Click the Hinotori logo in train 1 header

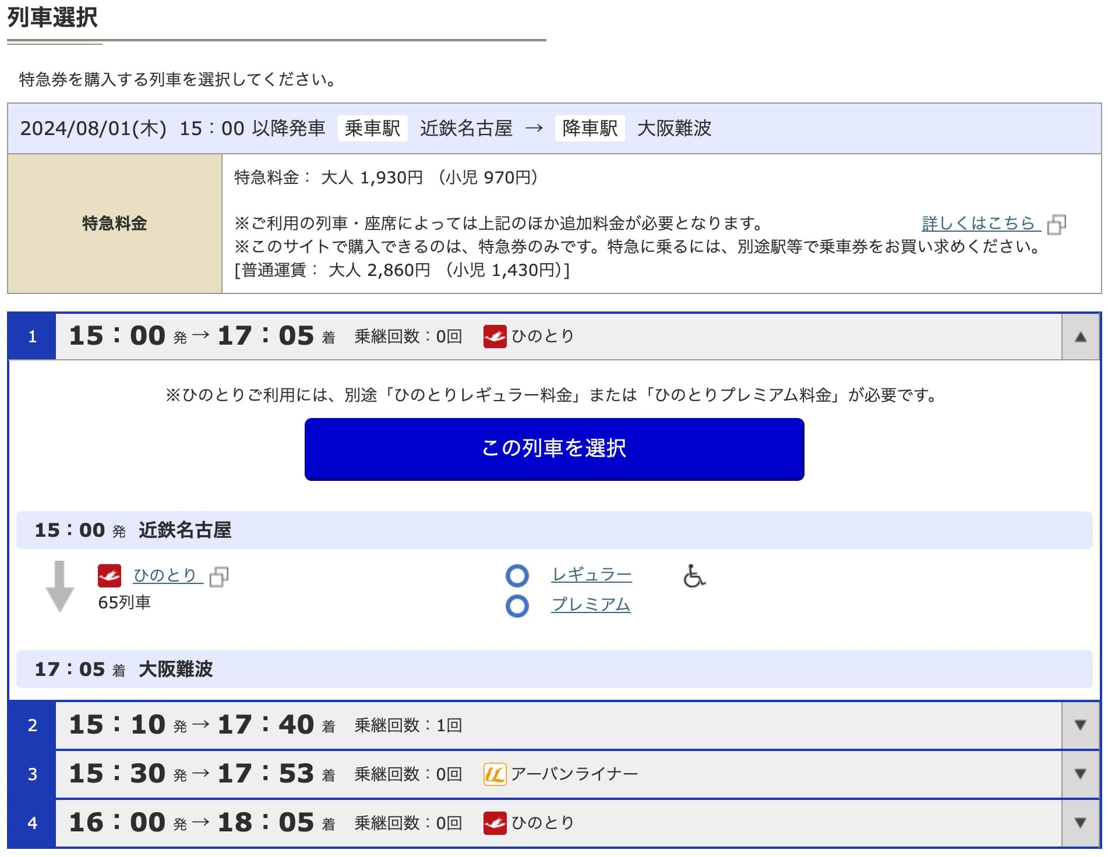(495, 337)
